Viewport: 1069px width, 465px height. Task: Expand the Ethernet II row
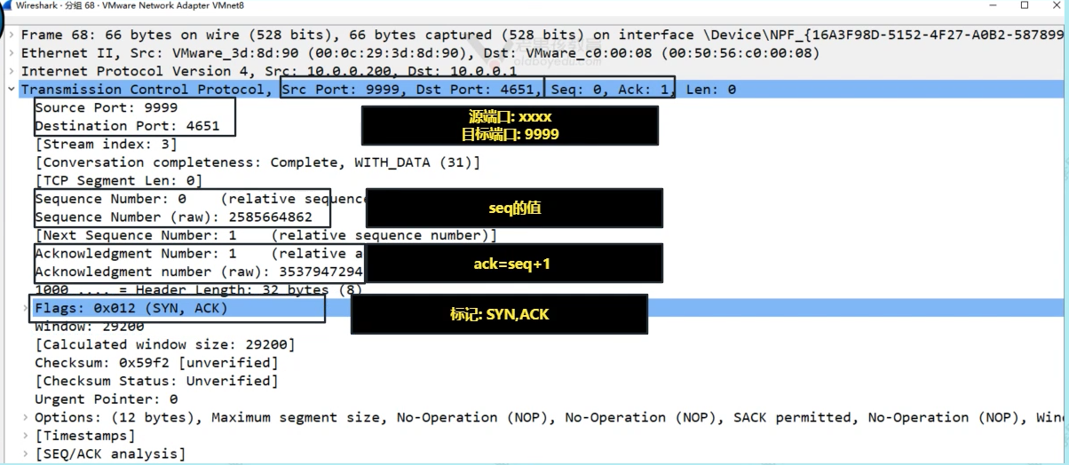(11, 53)
